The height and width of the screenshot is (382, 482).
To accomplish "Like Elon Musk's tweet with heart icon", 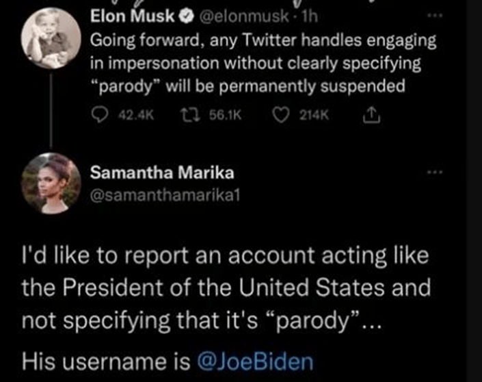I will coord(281,117).
